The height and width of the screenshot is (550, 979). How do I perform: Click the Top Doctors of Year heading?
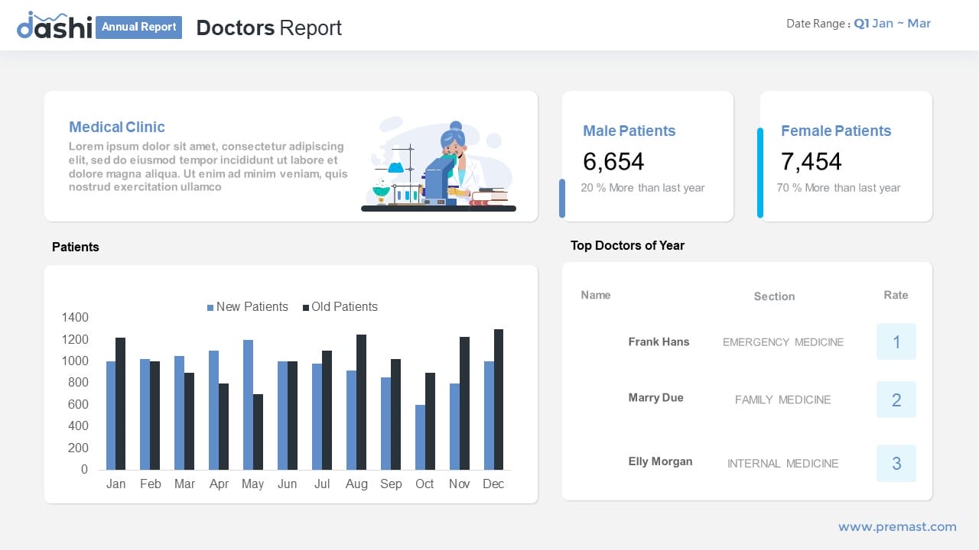pos(627,245)
